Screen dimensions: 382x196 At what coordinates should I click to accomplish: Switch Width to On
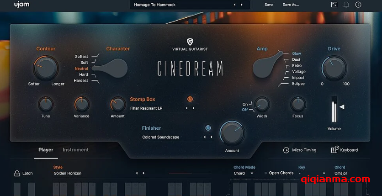pos(245,104)
